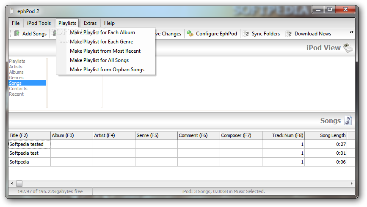367x207 pixels.
Task: Sort by Artist (F4) column header
Action: pos(114,135)
